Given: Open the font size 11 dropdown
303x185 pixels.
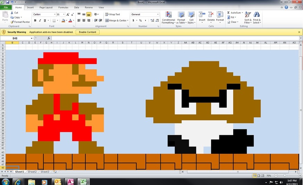Looking at the screenshot, I should coord(64,15).
